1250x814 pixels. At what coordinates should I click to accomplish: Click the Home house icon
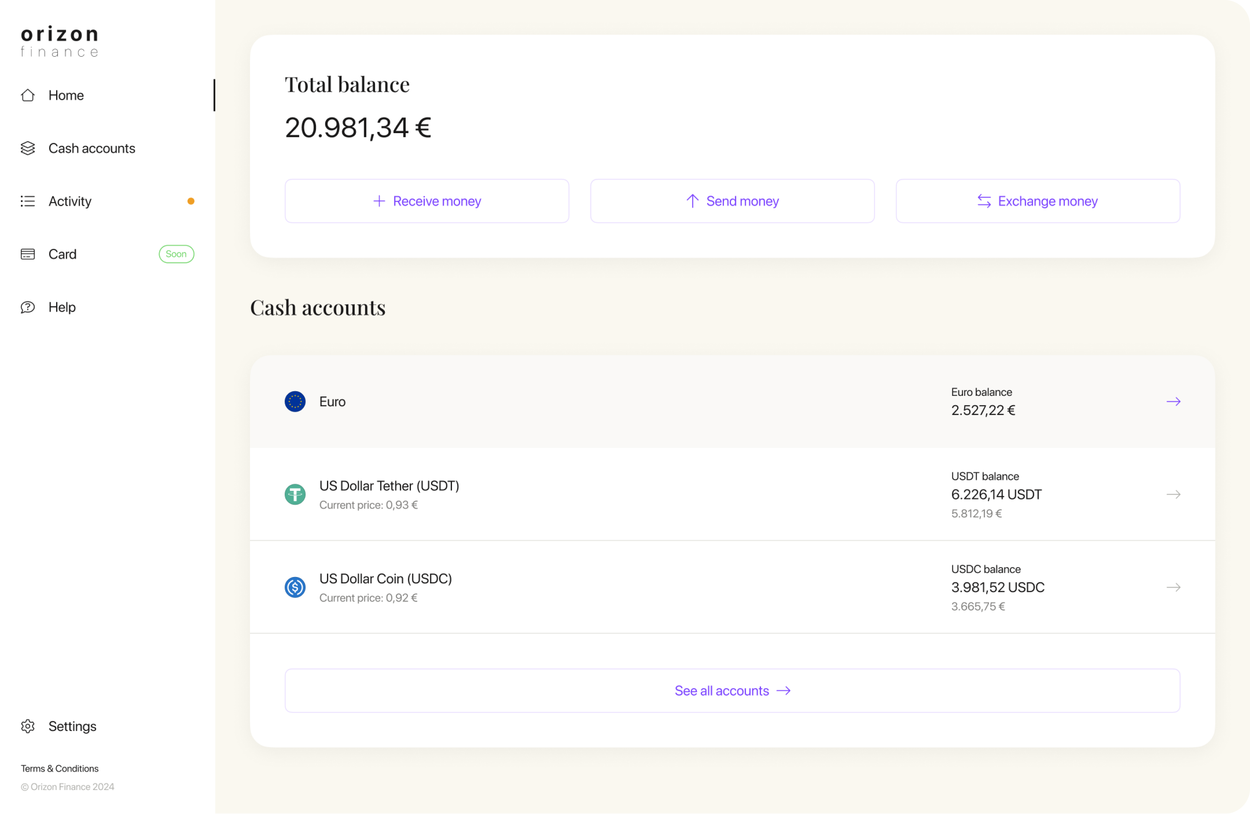point(28,95)
